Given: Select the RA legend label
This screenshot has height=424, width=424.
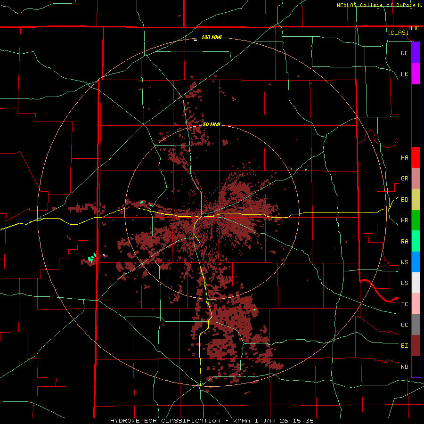Looking at the screenshot, I should 404,242.
